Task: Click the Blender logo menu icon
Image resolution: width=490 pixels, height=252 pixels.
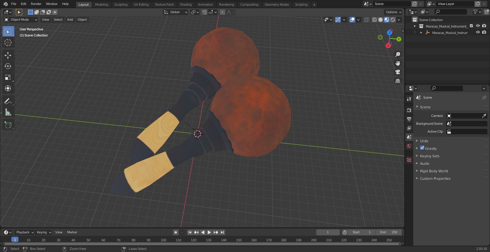Action: tap(5, 4)
